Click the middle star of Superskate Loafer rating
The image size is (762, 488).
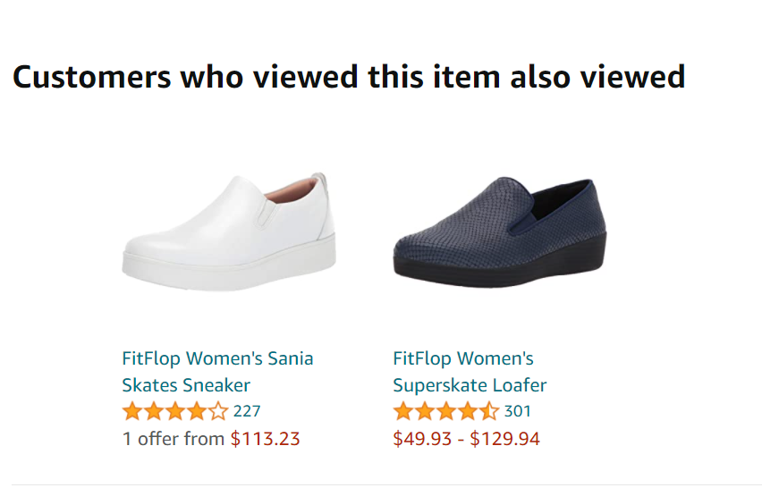446,412
